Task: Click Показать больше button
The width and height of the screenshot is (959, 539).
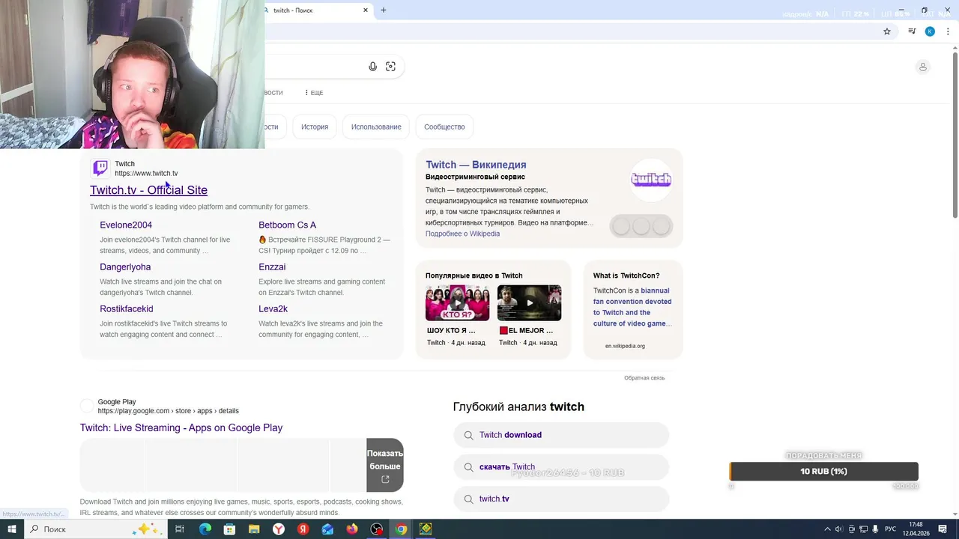Action: click(x=385, y=465)
